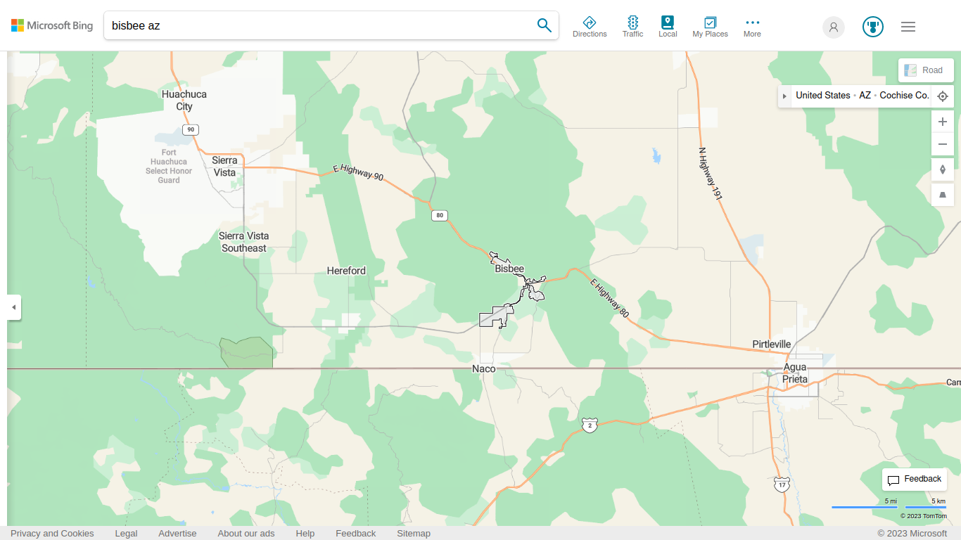
Task: Open the Advertise footer link
Action: point(177,533)
